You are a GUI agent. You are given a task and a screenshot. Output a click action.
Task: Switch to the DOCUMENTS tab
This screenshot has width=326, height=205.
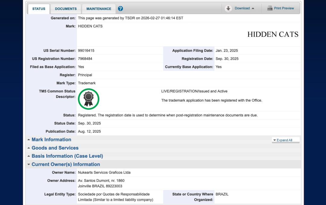pyautogui.click(x=66, y=9)
